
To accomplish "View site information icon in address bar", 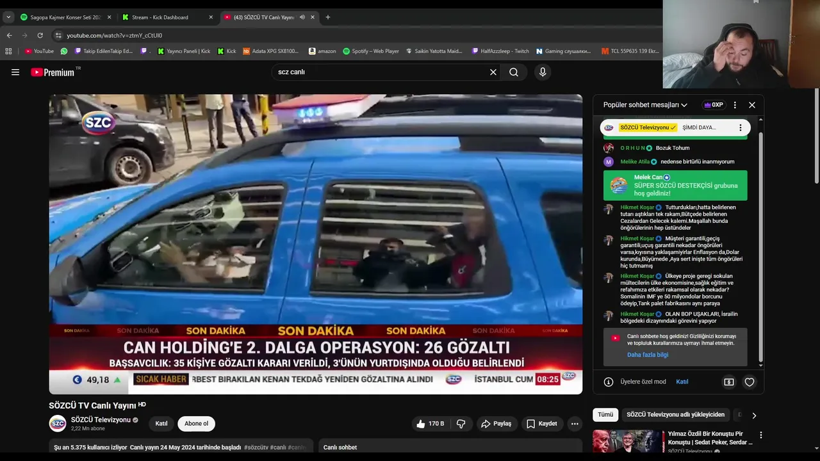I will click(58, 35).
